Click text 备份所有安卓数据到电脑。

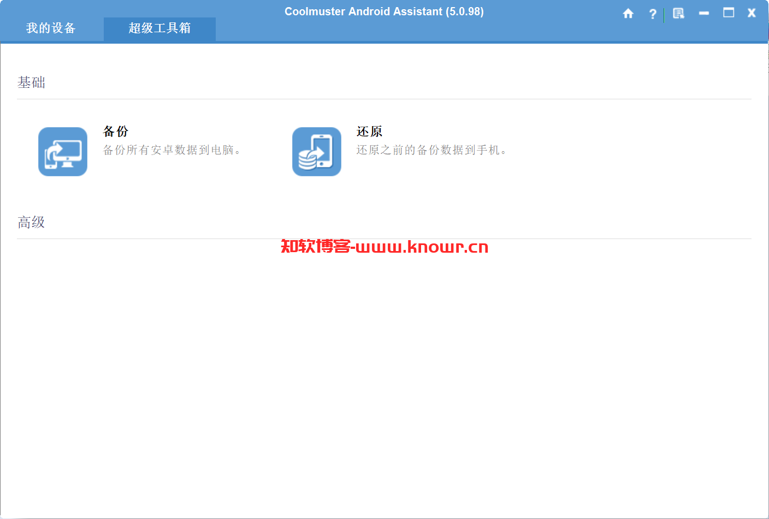point(172,150)
